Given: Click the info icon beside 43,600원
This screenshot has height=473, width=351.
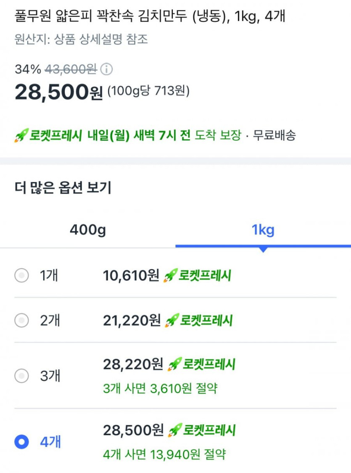Looking at the screenshot, I should click(x=107, y=69).
